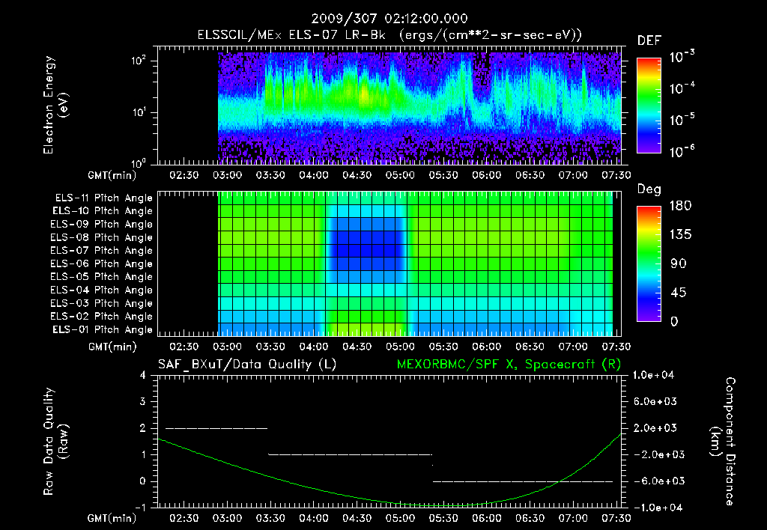Click the '45' tick on Deg color bar
Screen dimensions: 767x530
click(678, 293)
